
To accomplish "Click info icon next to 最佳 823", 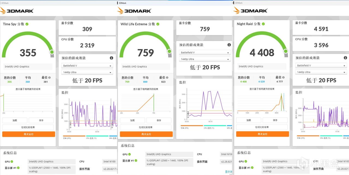I will 167,78.
